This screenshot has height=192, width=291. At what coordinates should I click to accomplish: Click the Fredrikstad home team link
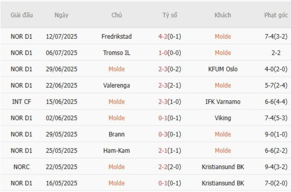[x=116, y=36]
